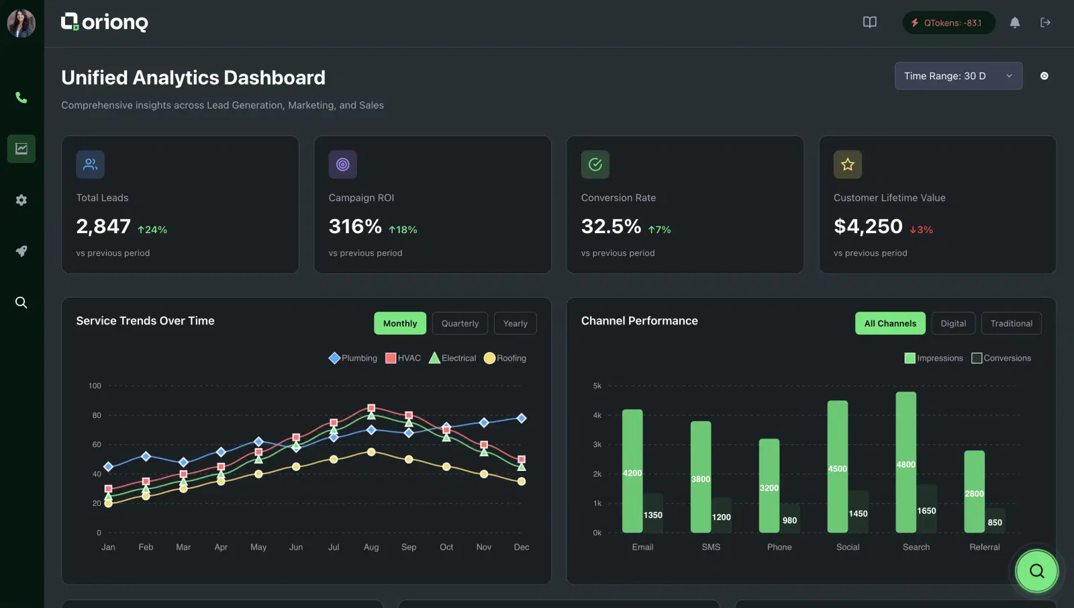This screenshot has width=1074, height=608.
Task: Click the QTokens: -83.1 badge
Action: pyautogui.click(x=948, y=22)
